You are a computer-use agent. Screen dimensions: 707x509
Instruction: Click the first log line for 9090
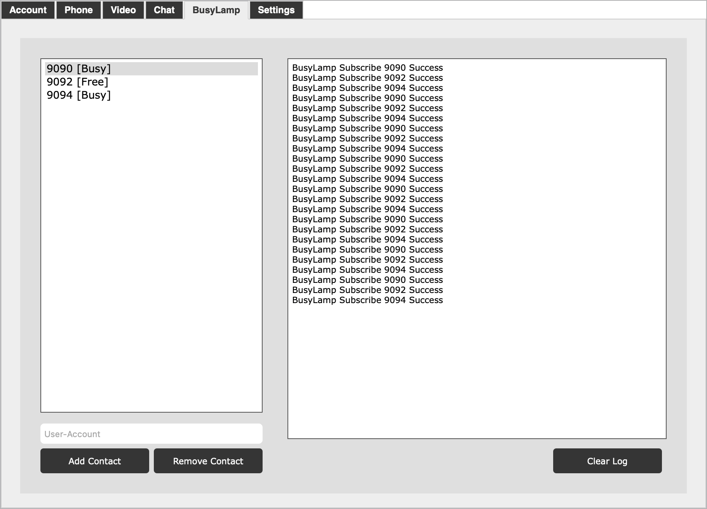(x=367, y=68)
